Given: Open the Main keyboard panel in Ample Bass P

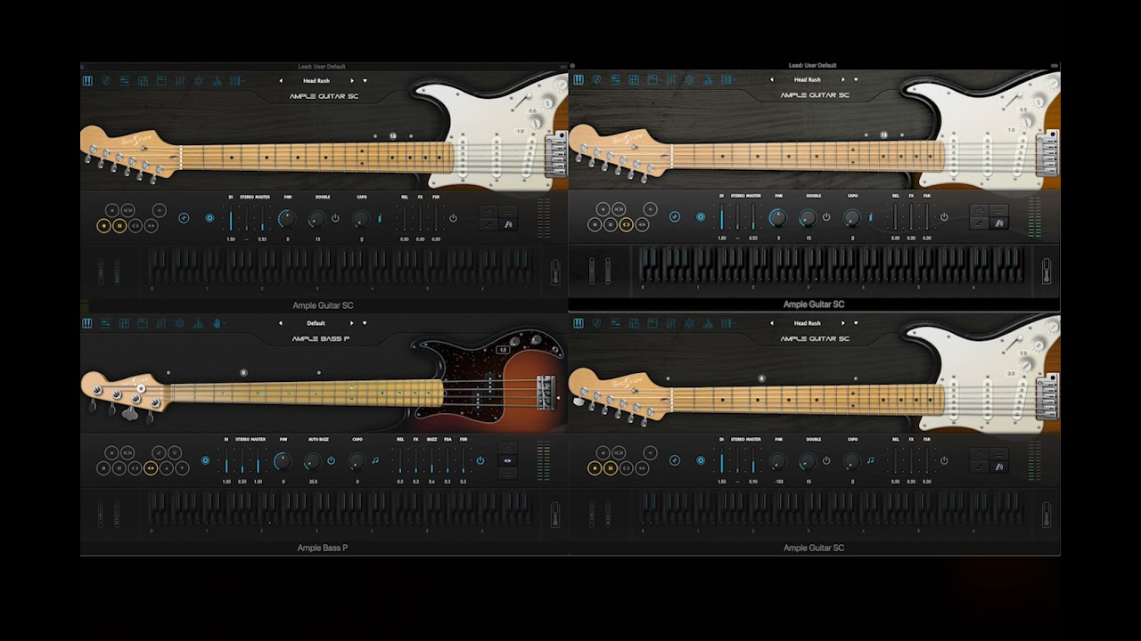Looking at the screenshot, I should (87, 323).
